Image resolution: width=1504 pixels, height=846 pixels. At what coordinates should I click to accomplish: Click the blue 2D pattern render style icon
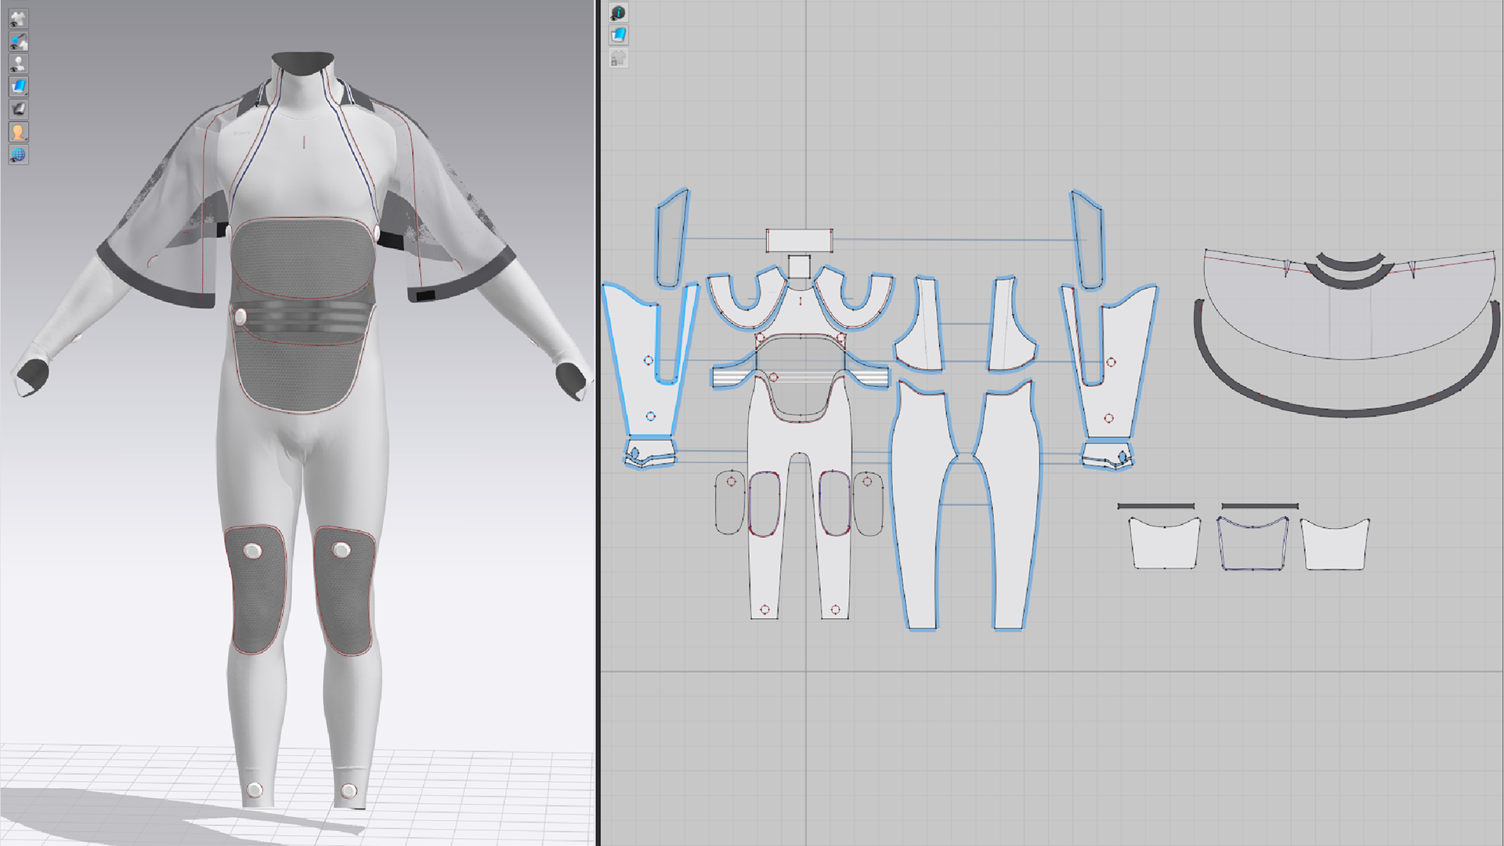(618, 35)
